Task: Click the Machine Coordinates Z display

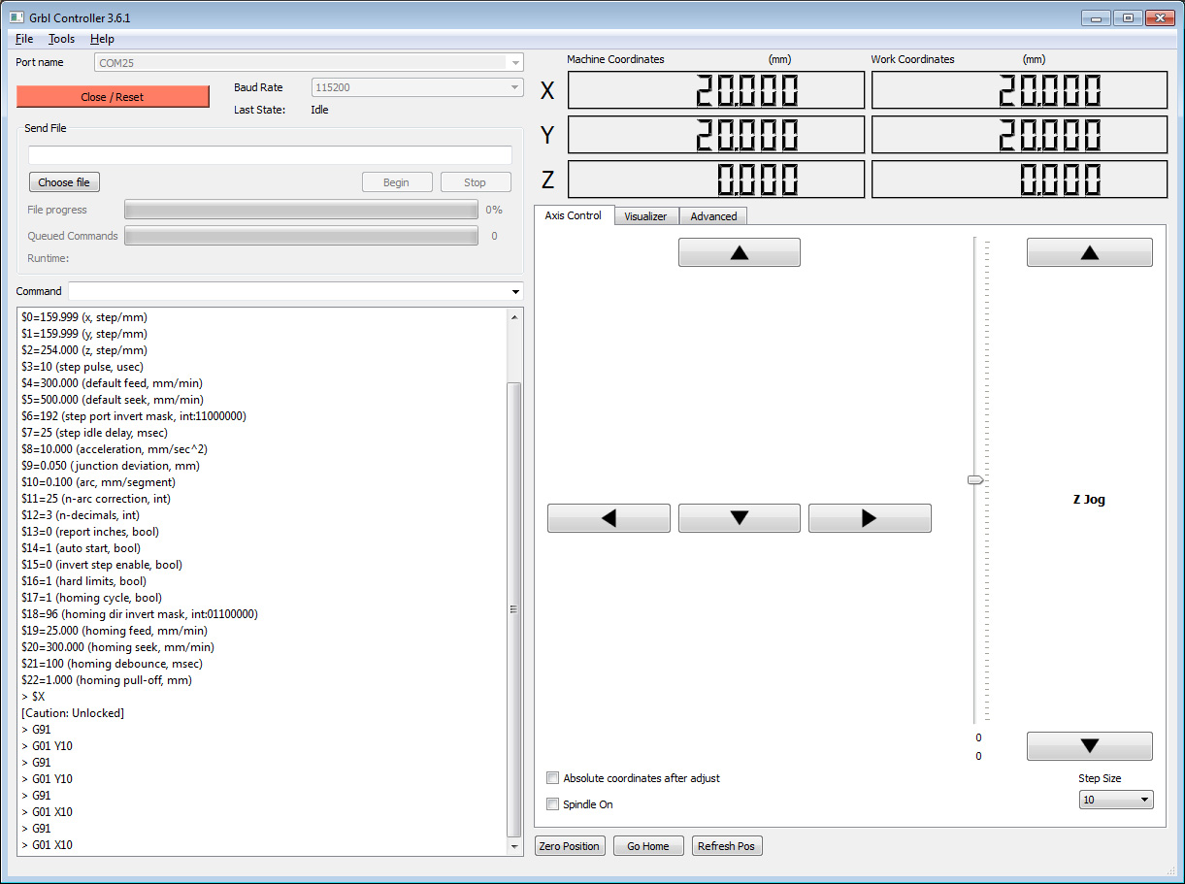Action: coord(716,180)
